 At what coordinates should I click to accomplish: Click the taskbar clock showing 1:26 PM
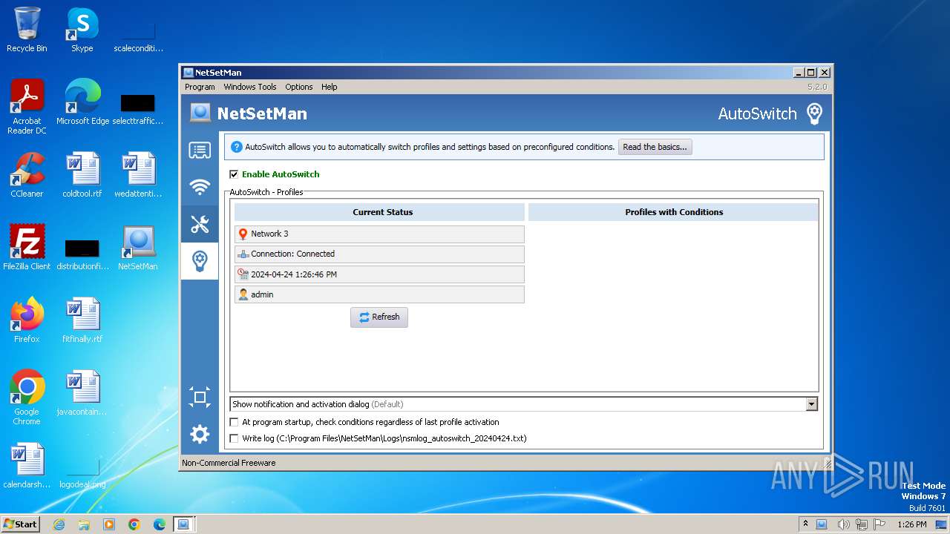pos(911,524)
